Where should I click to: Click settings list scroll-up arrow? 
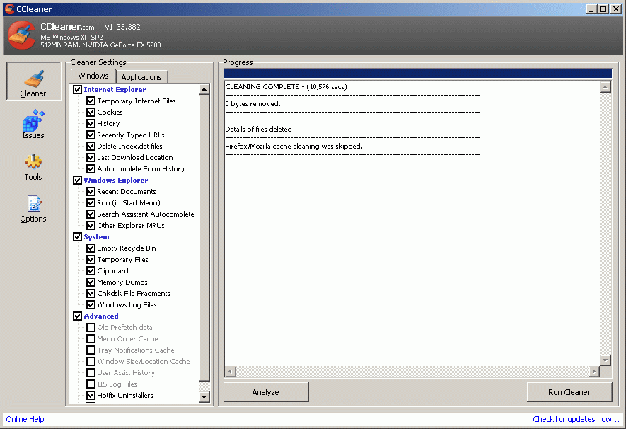[204, 89]
